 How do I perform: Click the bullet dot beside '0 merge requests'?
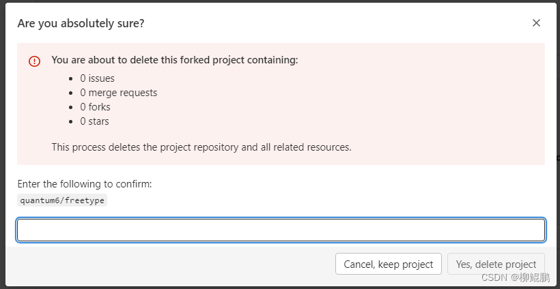[72, 93]
